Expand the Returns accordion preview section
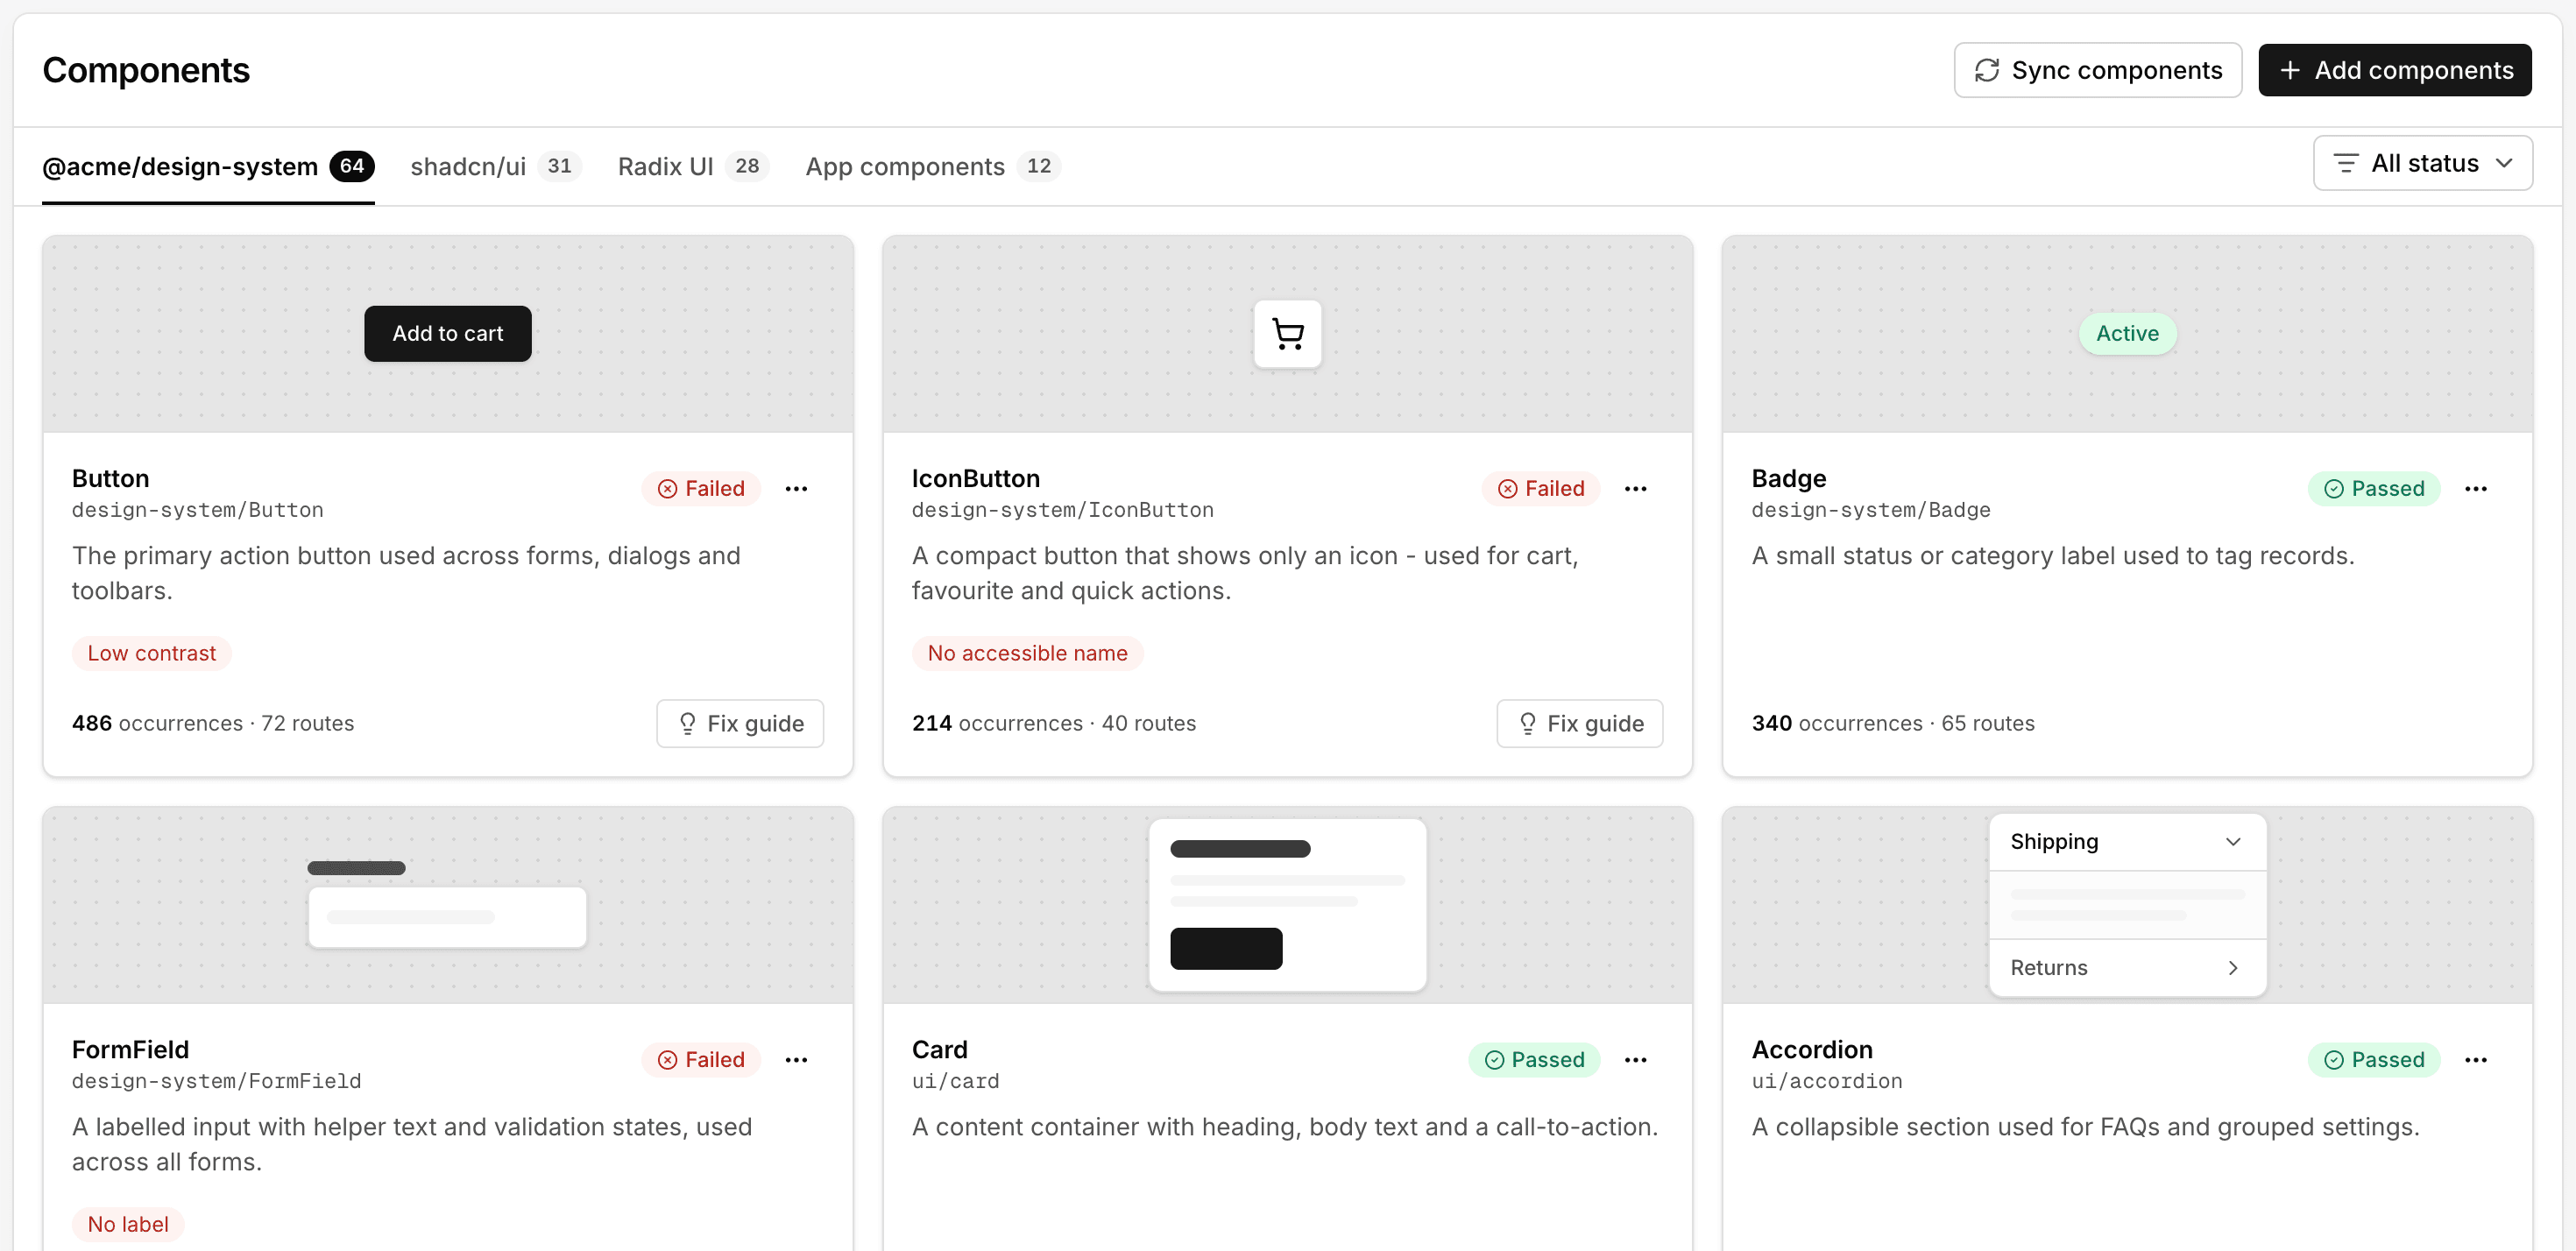The height and width of the screenshot is (1251, 2576). click(2127, 968)
